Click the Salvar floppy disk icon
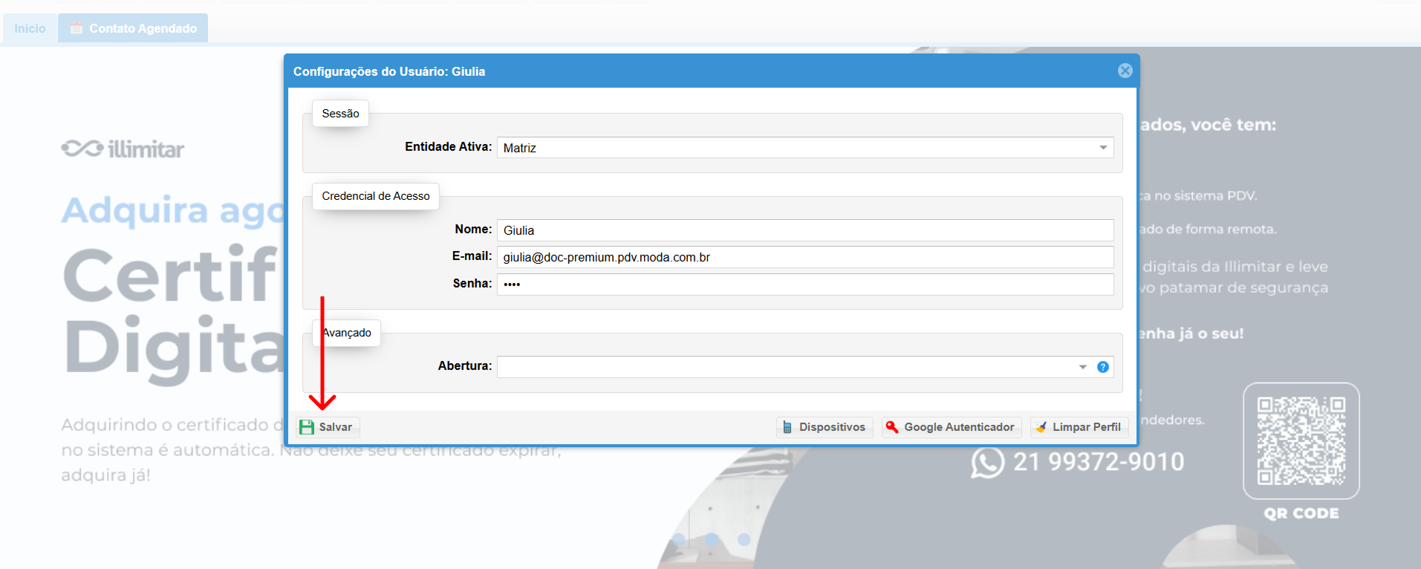The image size is (1421, 569). (307, 427)
